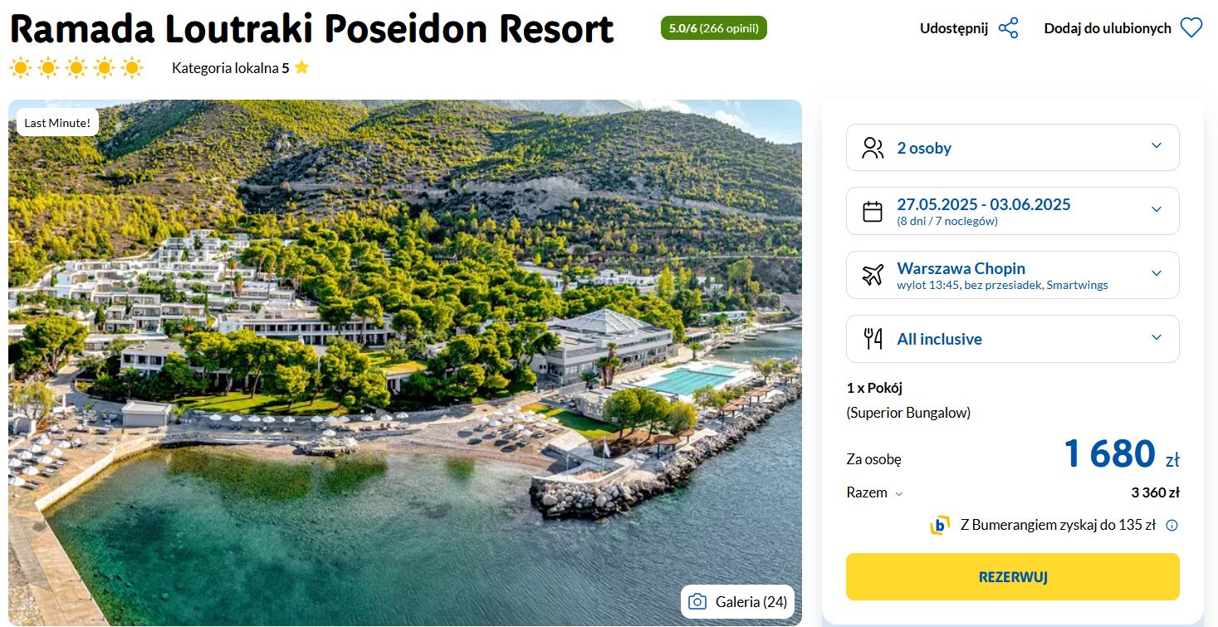This screenshot has width=1218, height=627.
Task: Click the share icon next to Udostępnij
Action: click(x=1008, y=28)
